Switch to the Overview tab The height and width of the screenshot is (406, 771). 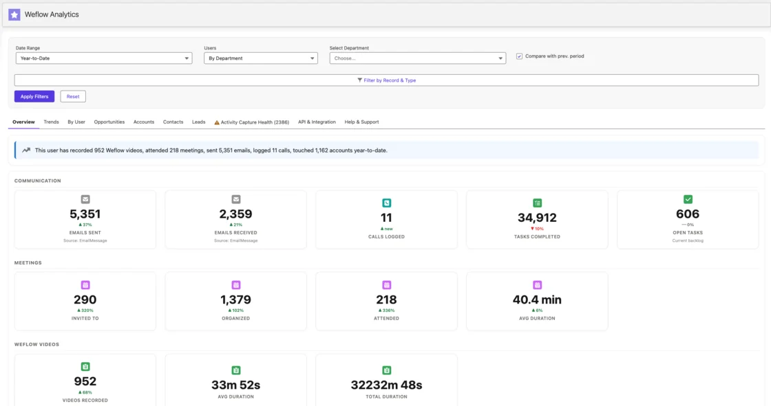click(23, 122)
